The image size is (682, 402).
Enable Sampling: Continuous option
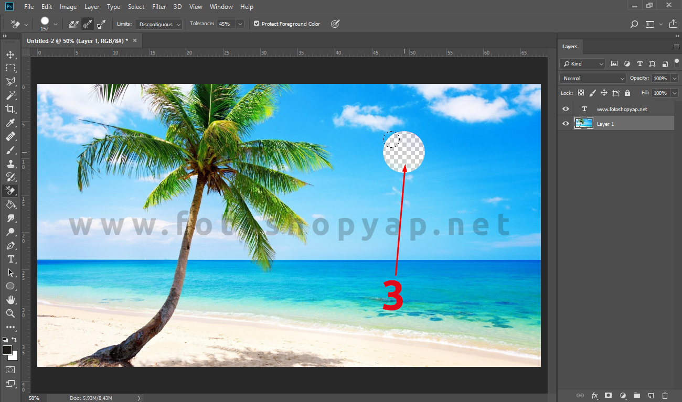coord(74,24)
